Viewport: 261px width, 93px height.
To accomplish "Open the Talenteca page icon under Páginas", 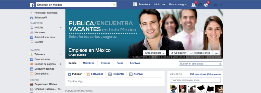I will [x=32, y=54].
